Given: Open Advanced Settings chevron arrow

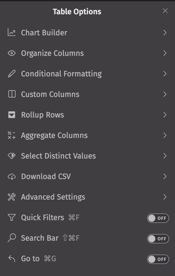Looking at the screenshot, I should click(165, 197).
